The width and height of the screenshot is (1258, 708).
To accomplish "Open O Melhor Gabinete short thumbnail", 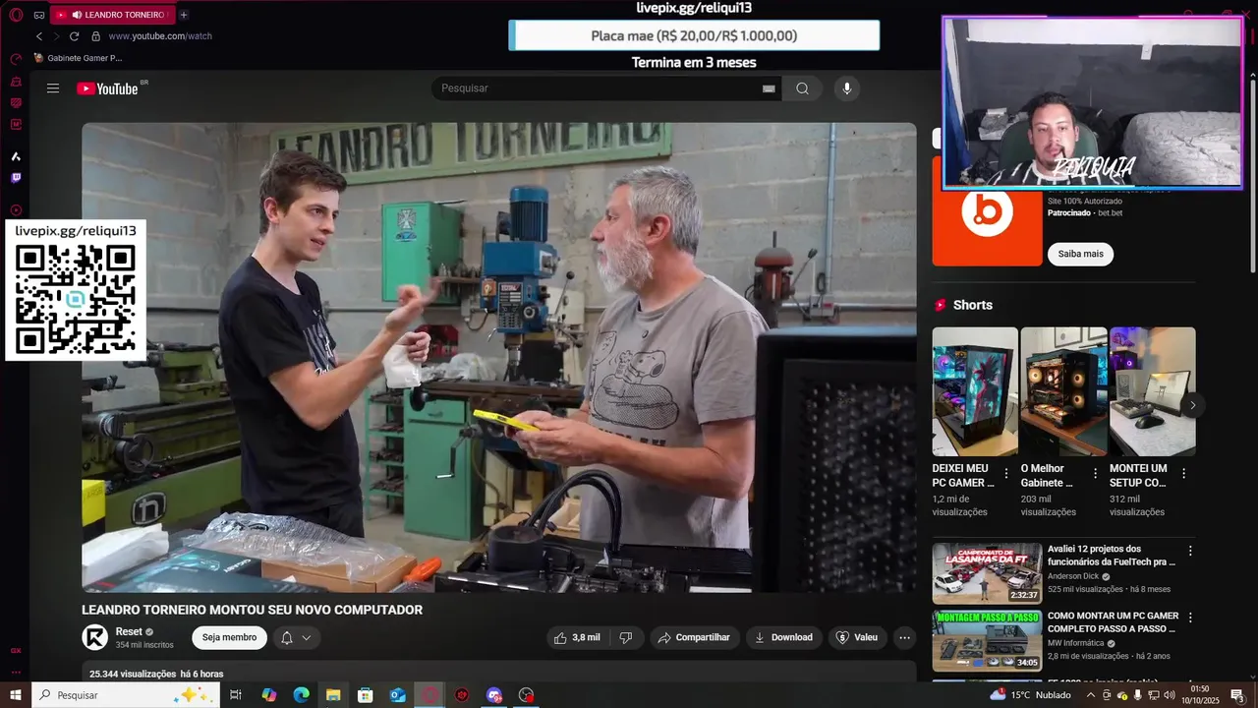I will click(x=1063, y=391).
